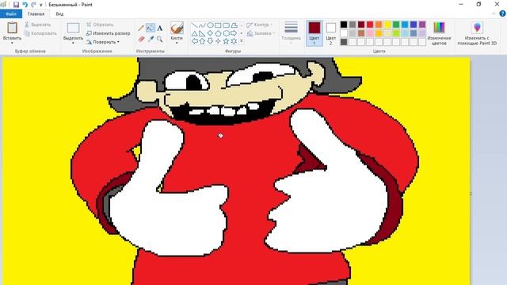Pick the rounded rectangle shape
Image resolution: width=507 pixels, height=285 pixels.
click(x=226, y=25)
